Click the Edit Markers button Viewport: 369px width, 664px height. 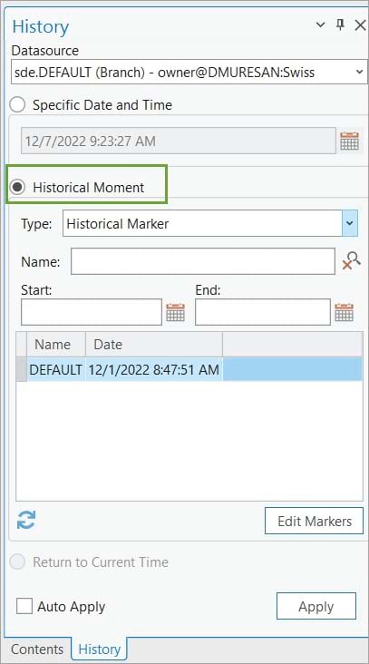pos(314,521)
